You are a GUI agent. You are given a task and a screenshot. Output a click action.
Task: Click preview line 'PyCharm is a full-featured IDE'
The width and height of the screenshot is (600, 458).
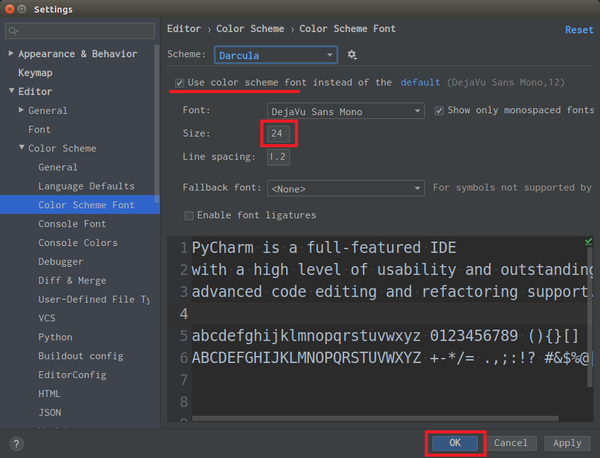click(x=324, y=248)
